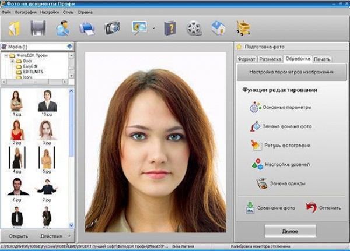Click the printer icon in the toolbar

coord(87,28)
